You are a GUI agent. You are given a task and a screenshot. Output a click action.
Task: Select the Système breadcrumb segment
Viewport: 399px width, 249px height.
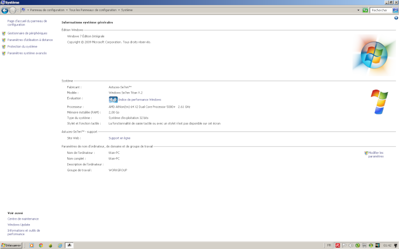[x=127, y=10]
